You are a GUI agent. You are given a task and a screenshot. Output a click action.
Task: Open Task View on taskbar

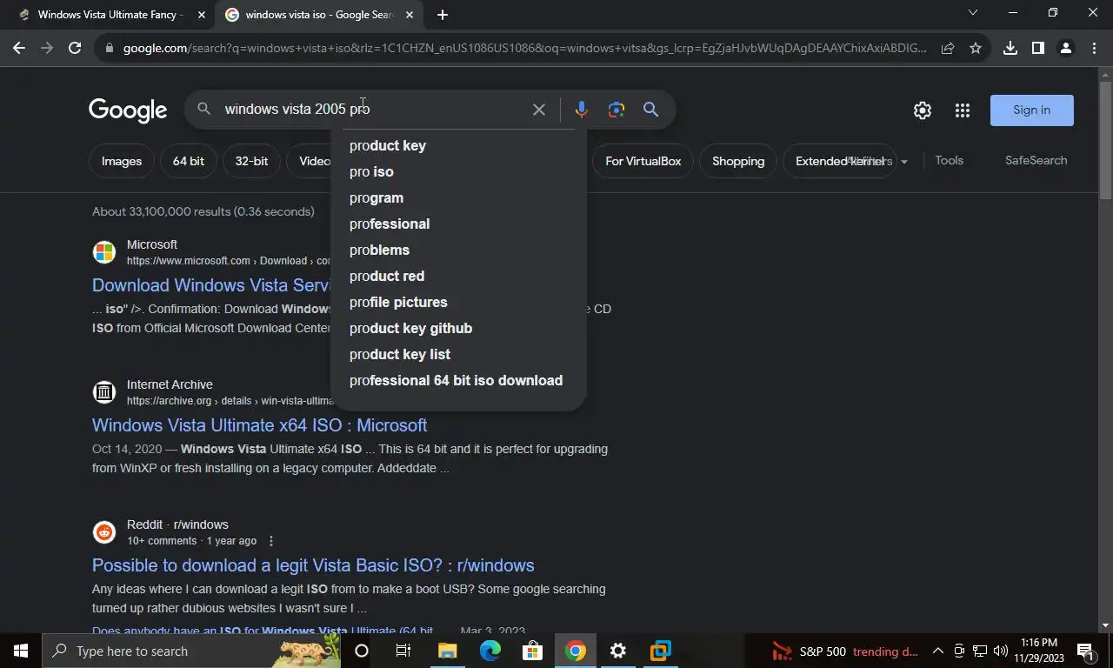point(403,651)
